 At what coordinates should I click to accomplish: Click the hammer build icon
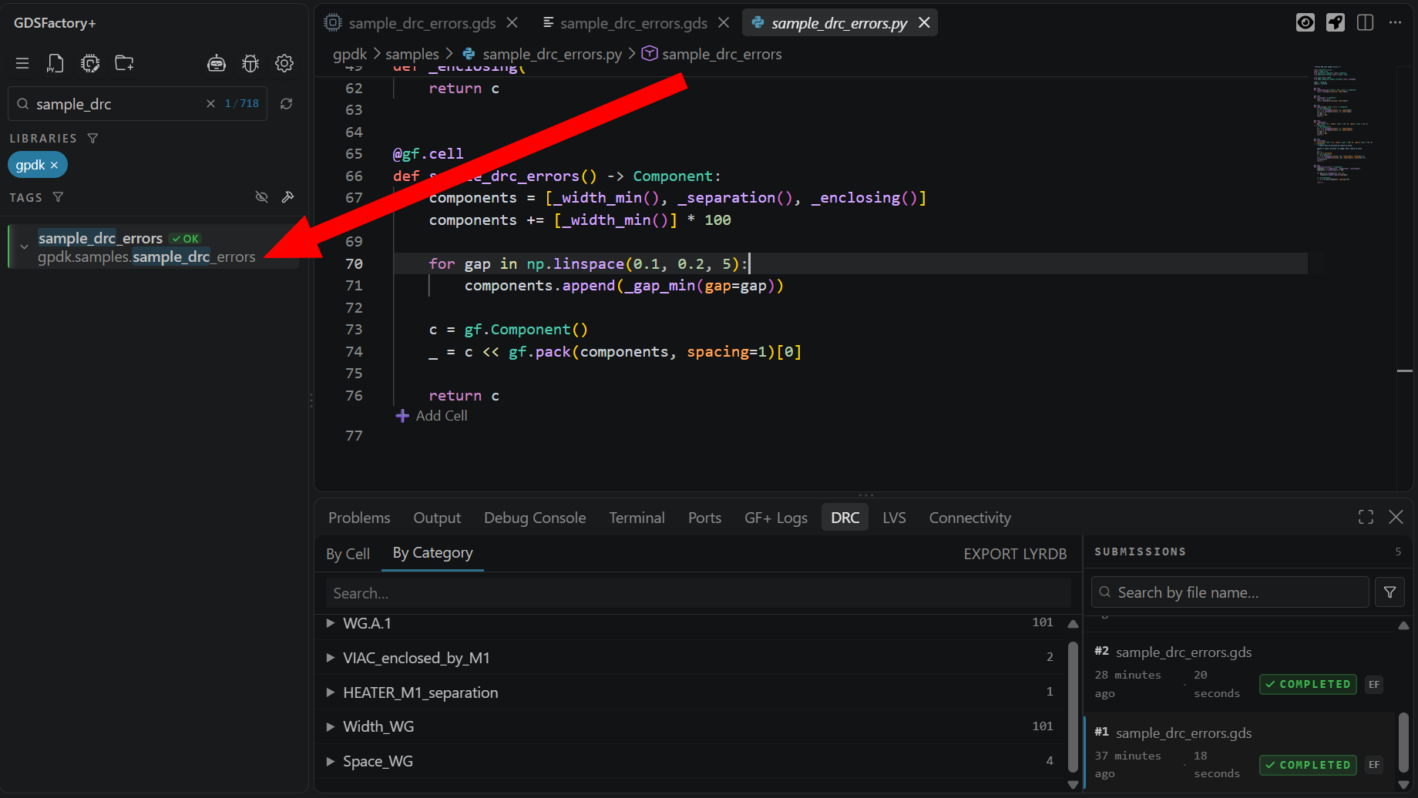point(287,197)
